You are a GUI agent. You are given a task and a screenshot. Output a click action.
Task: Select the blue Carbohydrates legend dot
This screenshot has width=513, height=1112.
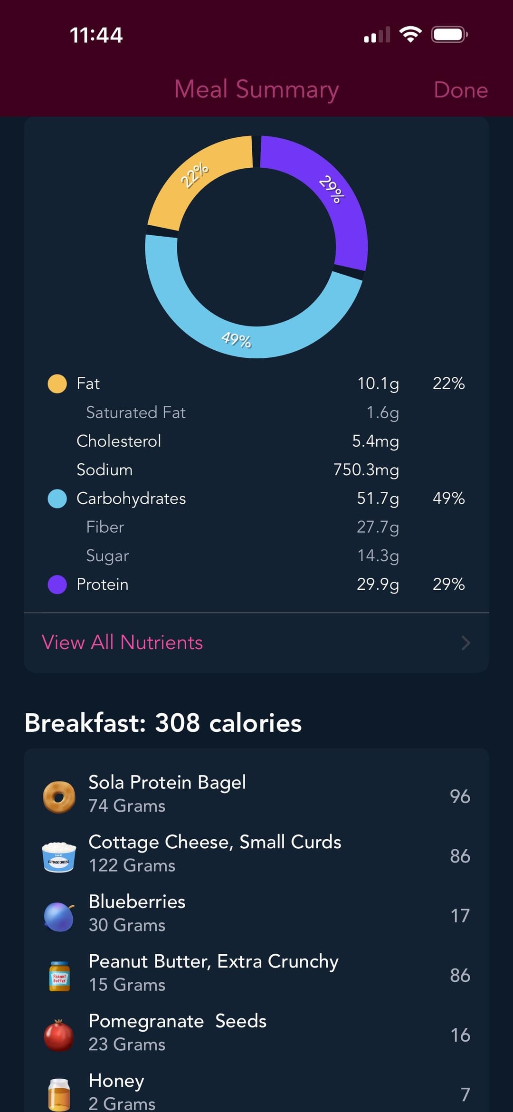coord(57,498)
